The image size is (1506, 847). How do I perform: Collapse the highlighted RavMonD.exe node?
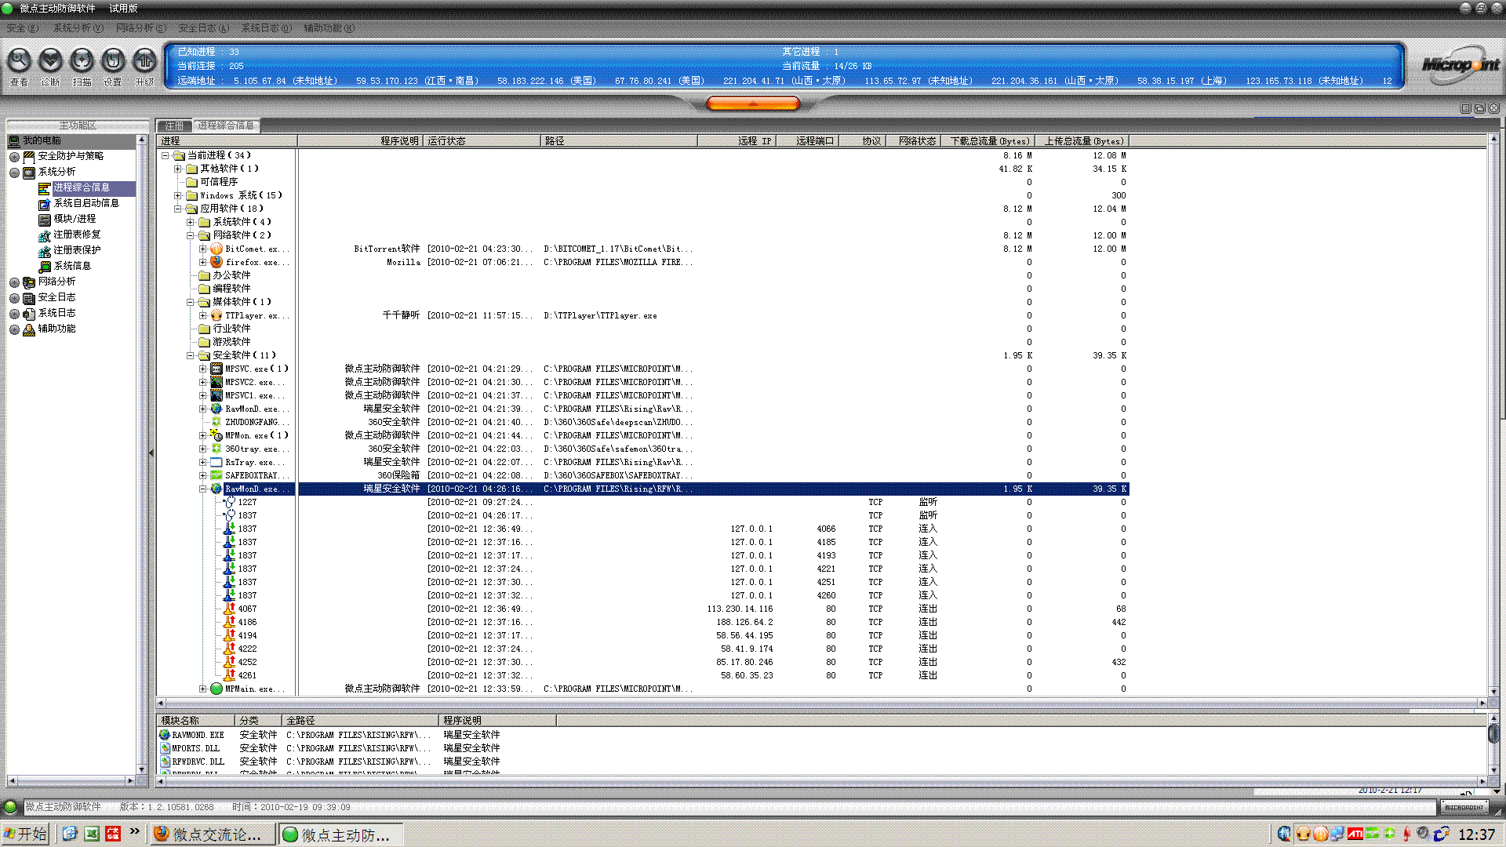pyautogui.click(x=202, y=489)
